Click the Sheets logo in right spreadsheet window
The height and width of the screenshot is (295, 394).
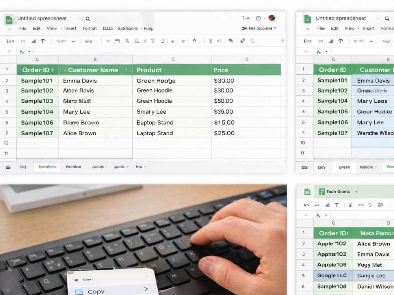[x=307, y=19]
